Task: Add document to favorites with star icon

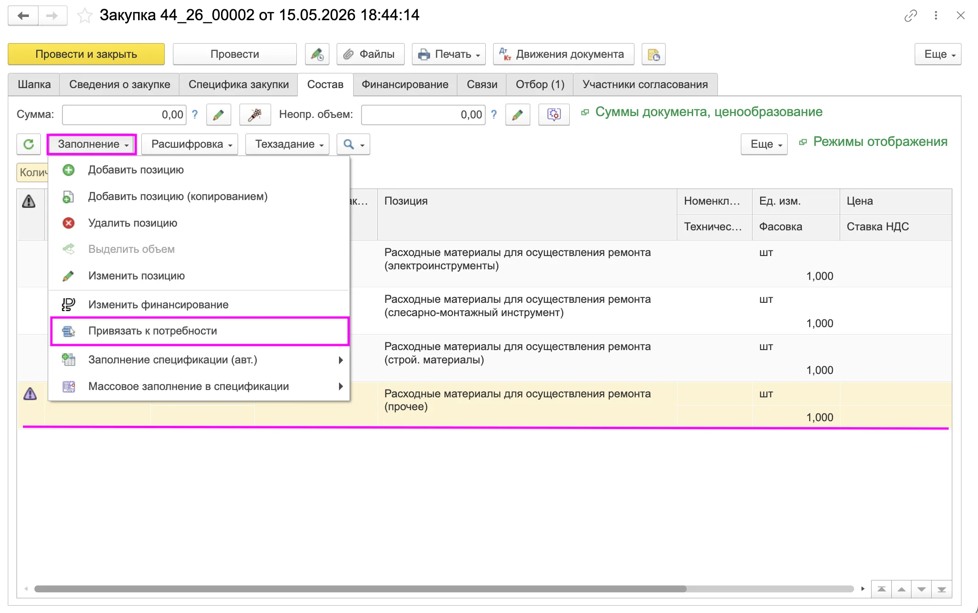Action: click(84, 16)
